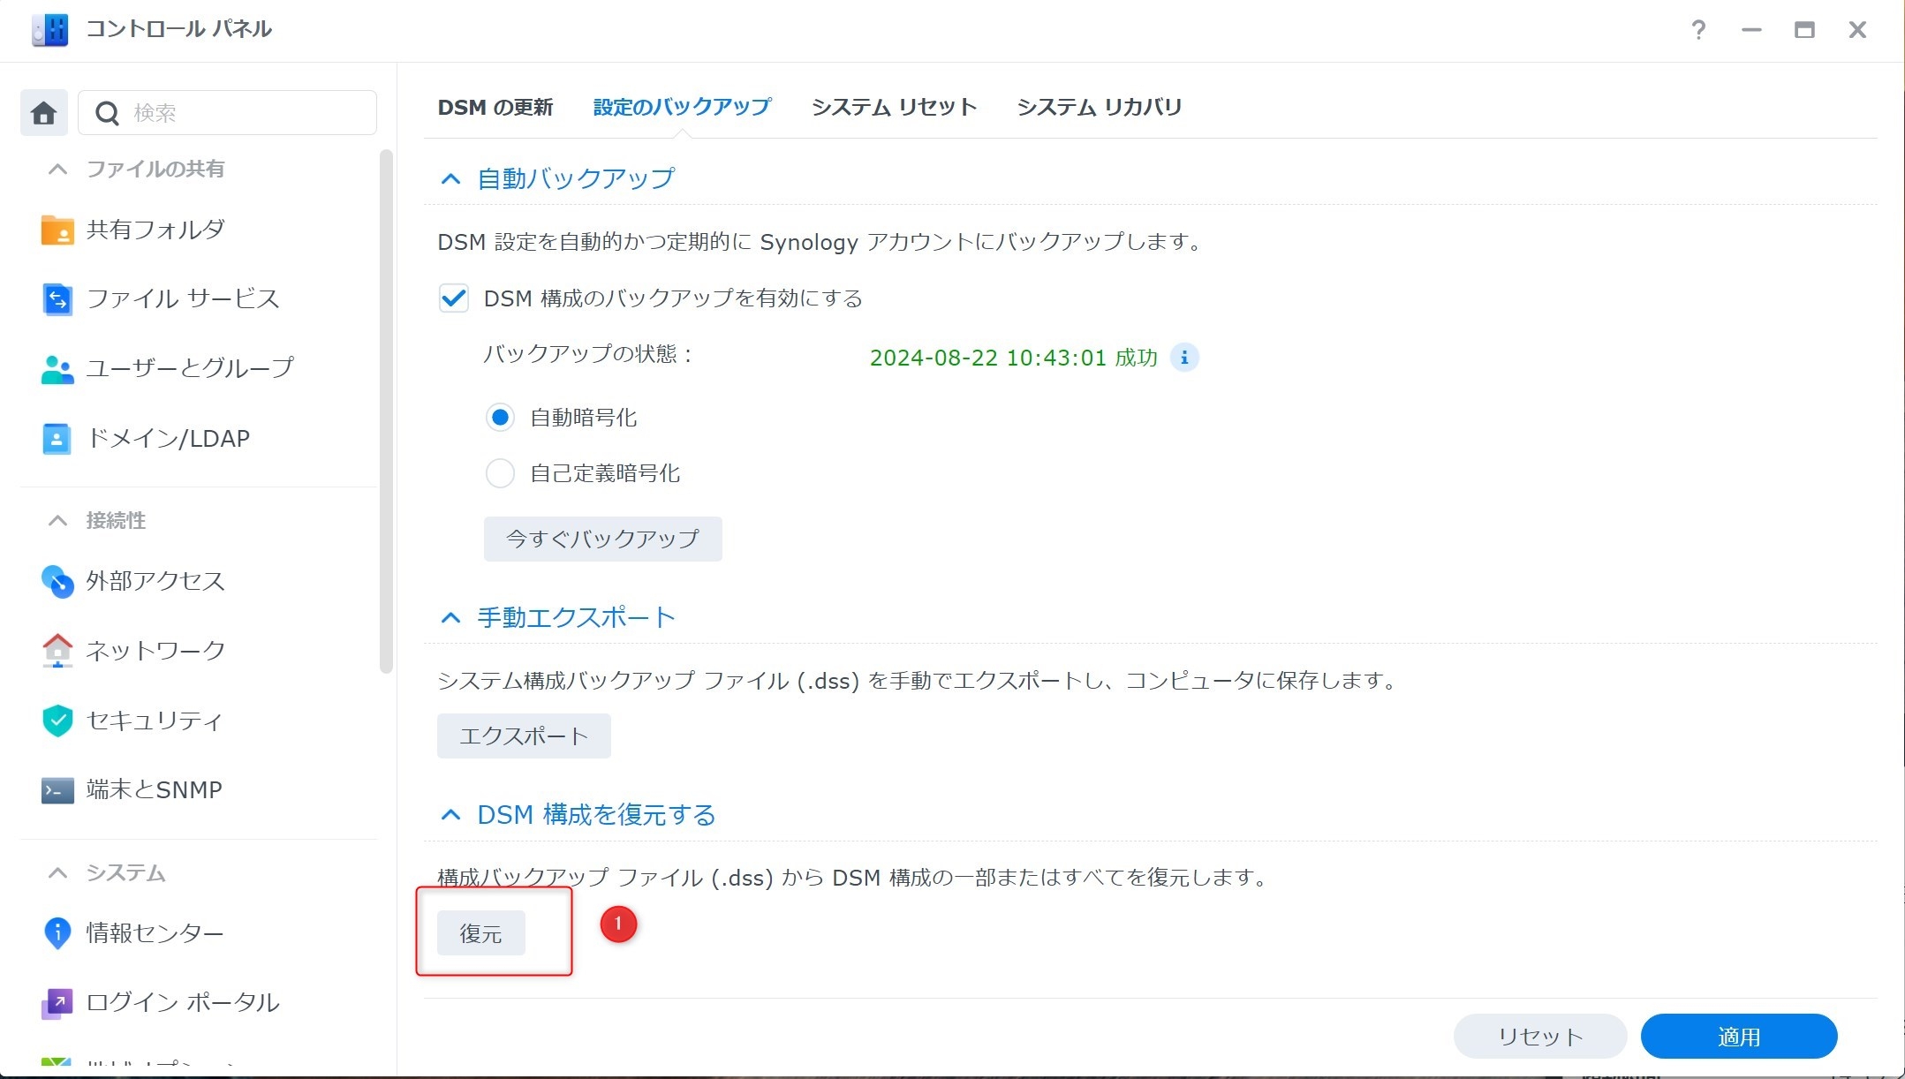Click the 今すぐバックアップ (Back Up Now) button

pyautogui.click(x=602, y=539)
